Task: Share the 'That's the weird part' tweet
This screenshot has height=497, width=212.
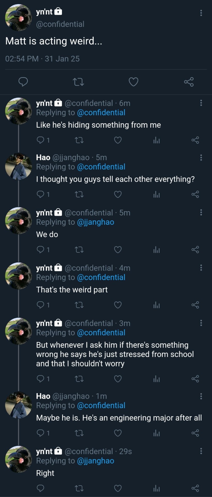Action: (195, 305)
